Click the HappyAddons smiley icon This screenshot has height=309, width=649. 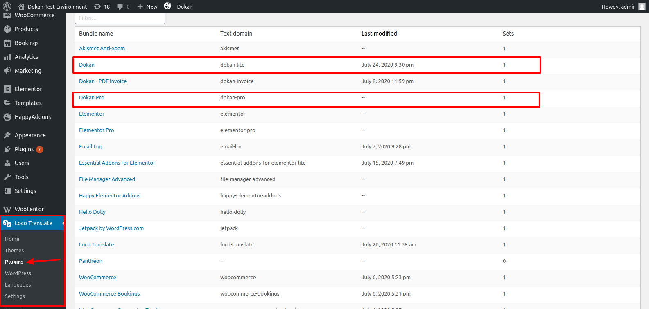click(x=7, y=117)
